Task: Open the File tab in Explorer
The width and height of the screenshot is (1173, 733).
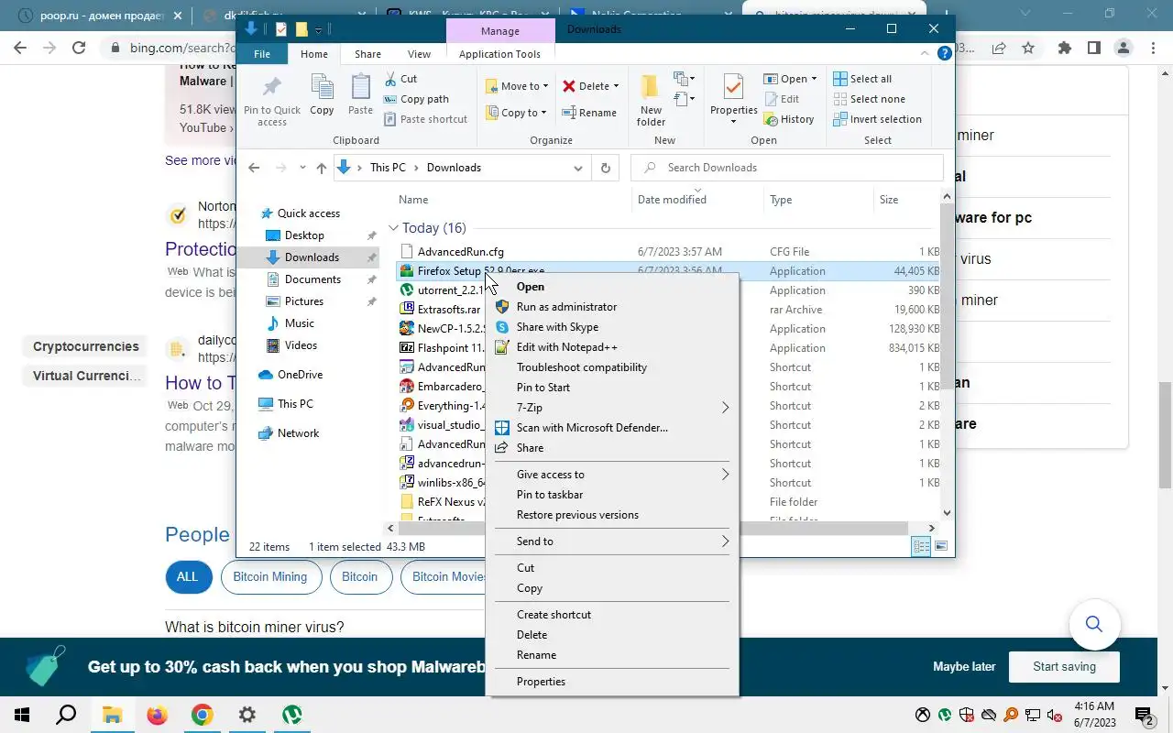Action: 262,54
